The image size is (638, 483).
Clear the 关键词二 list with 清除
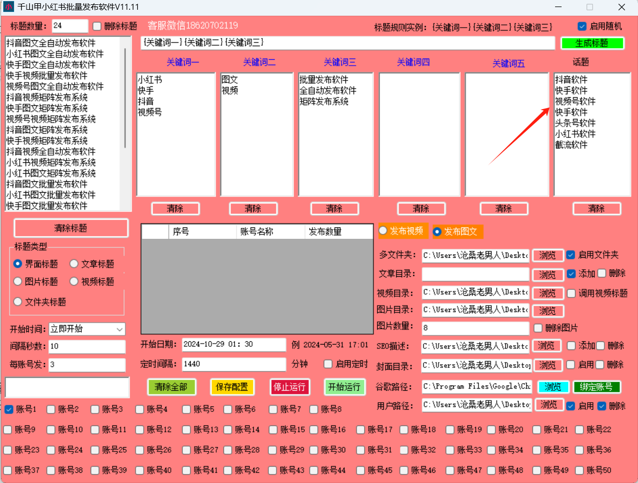(253, 208)
